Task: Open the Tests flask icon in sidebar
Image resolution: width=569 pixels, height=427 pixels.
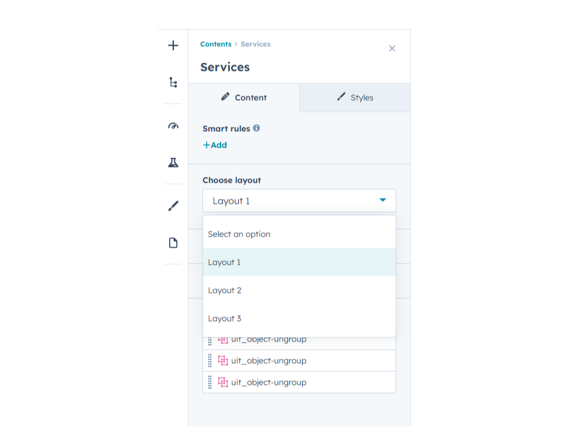Action: click(173, 163)
